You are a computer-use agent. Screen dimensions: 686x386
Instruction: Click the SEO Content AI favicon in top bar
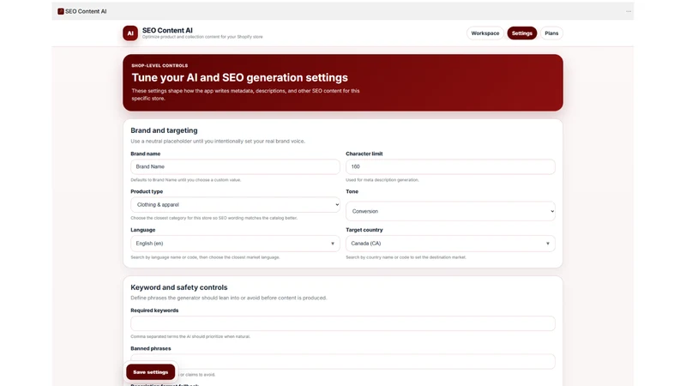[x=60, y=11]
